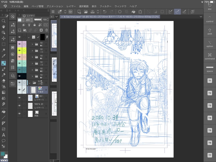Click the new raster layer icon
The height and width of the screenshot is (162, 216).
tap(19, 30)
